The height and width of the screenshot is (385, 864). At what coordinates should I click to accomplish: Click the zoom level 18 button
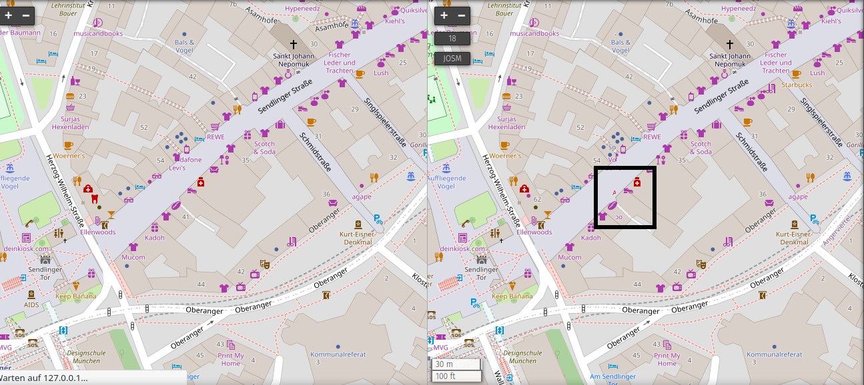452,39
